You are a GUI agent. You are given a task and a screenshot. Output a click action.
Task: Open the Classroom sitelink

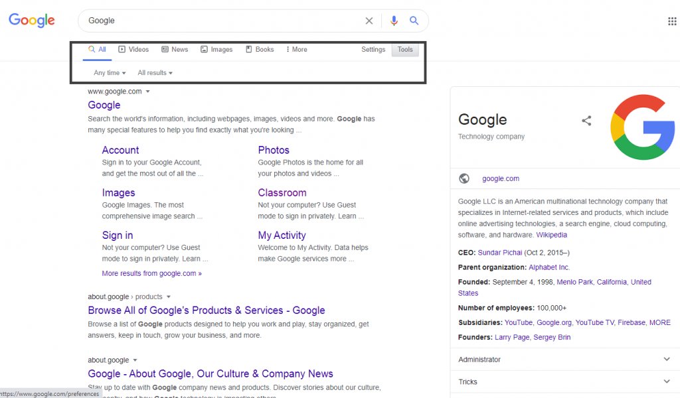[x=282, y=193]
